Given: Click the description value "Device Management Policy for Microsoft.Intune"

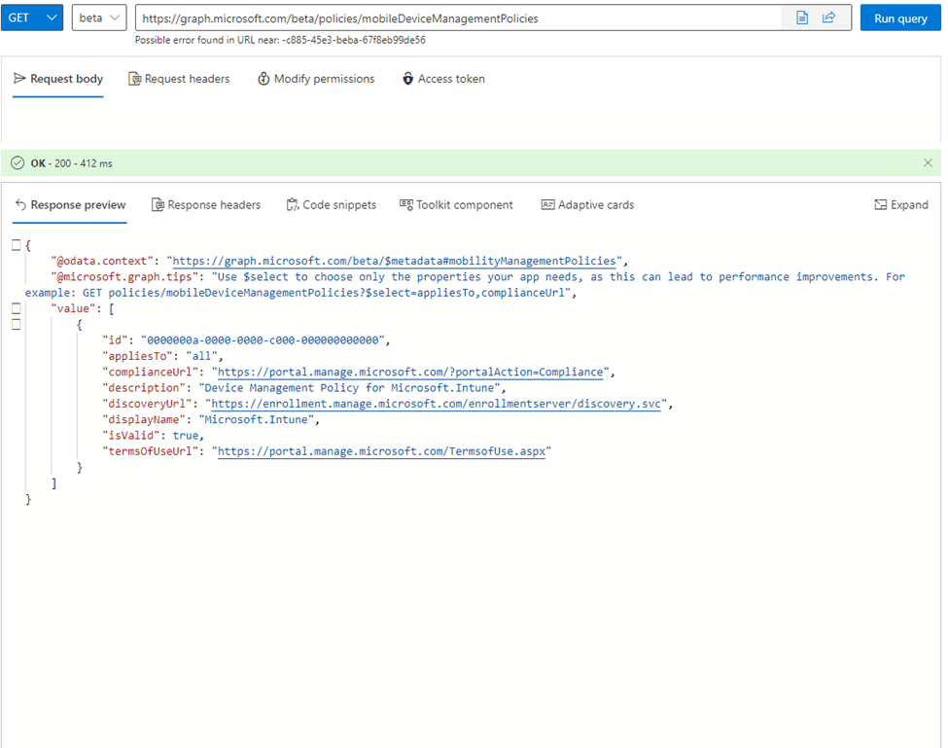Looking at the screenshot, I should 349,388.
